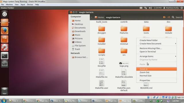Select the Makefile.obsolete file
This screenshot has height=103, width=184.
coord(124,74)
